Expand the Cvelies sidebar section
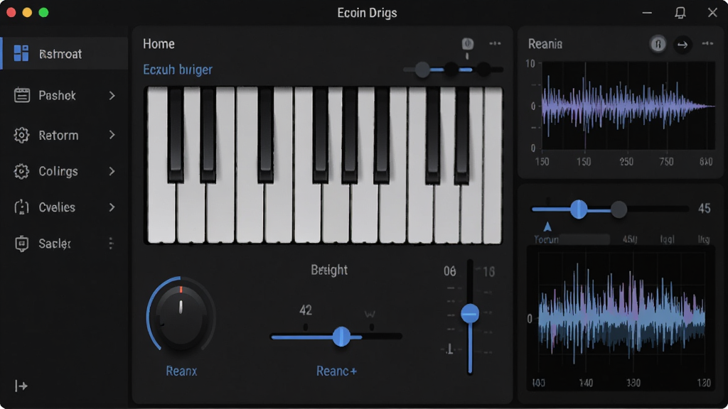728x409 pixels. click(x=112, y=207)
